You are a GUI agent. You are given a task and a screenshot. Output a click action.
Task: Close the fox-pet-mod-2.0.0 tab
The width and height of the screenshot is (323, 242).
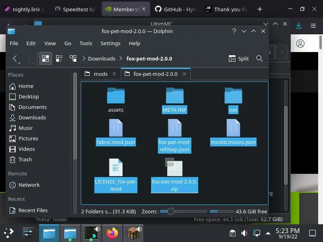(x=184, y=74)
